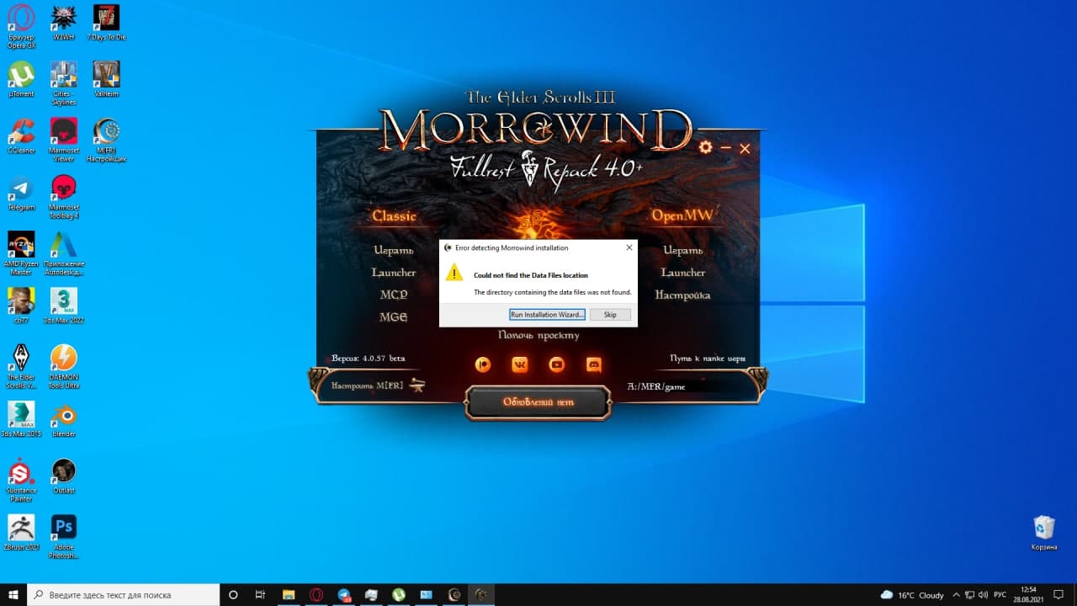Open Telegram from the taskbar
Image resolution: width=1077 pixels, height=606 pixels.
click(344, 594)
